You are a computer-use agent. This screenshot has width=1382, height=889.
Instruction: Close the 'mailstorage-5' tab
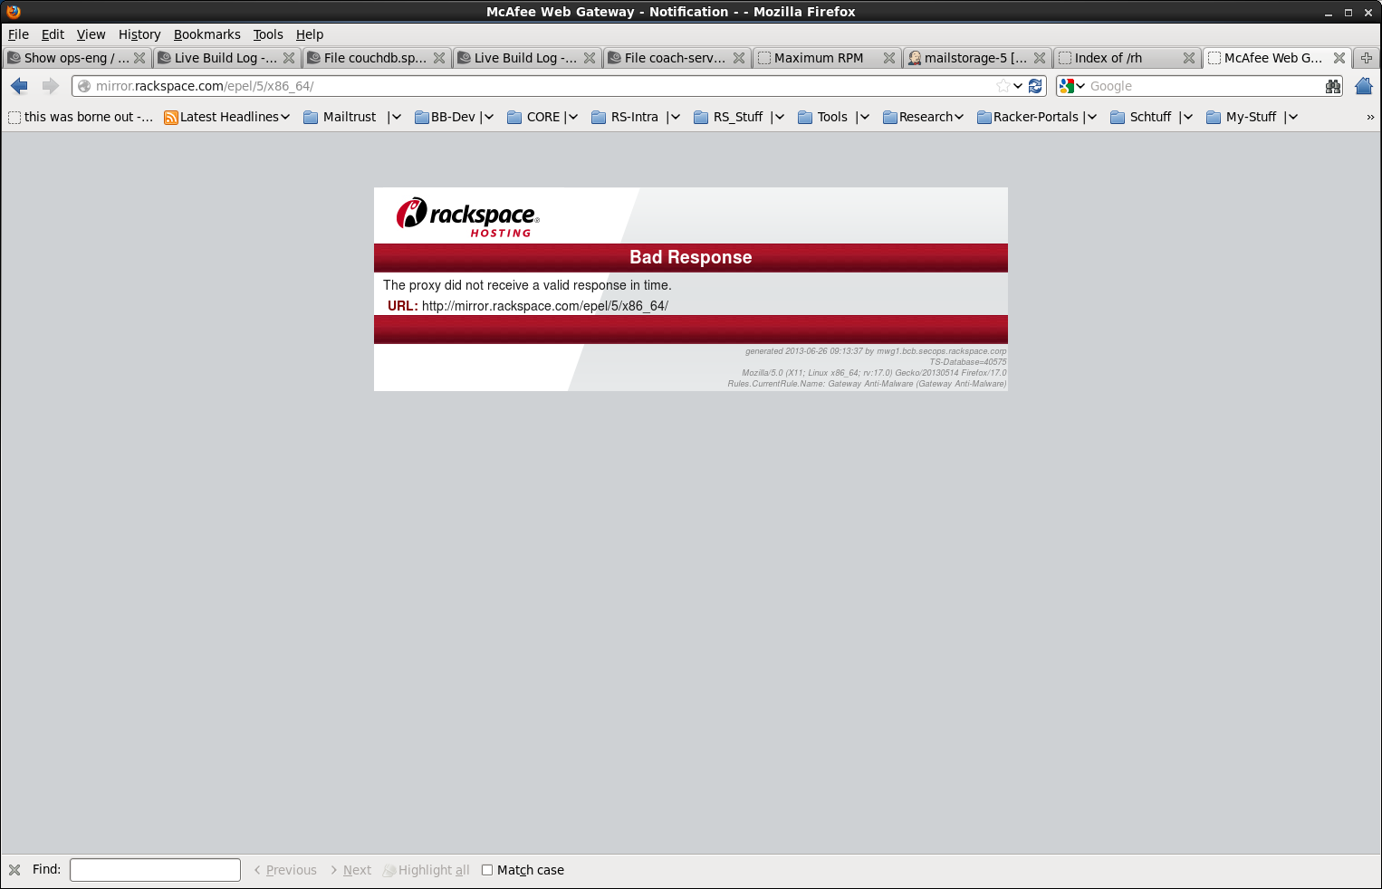coord(1040,58)
